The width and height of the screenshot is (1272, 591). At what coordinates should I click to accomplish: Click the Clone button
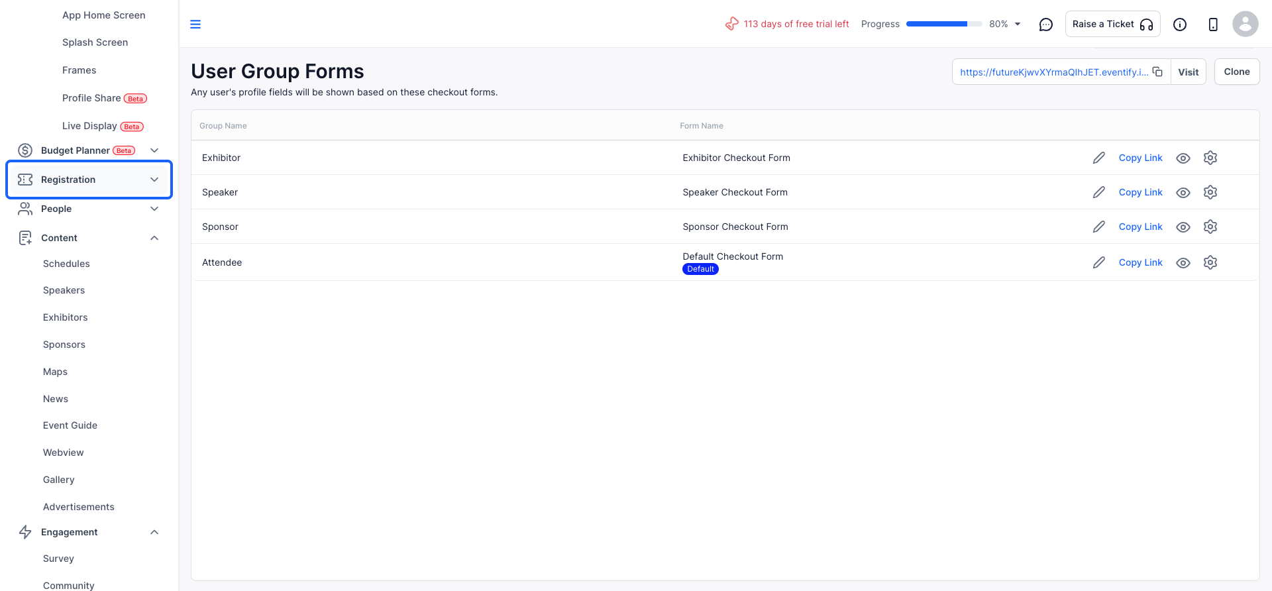coord(1237,72)
